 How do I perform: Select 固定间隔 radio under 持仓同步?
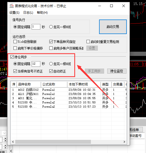15,64
